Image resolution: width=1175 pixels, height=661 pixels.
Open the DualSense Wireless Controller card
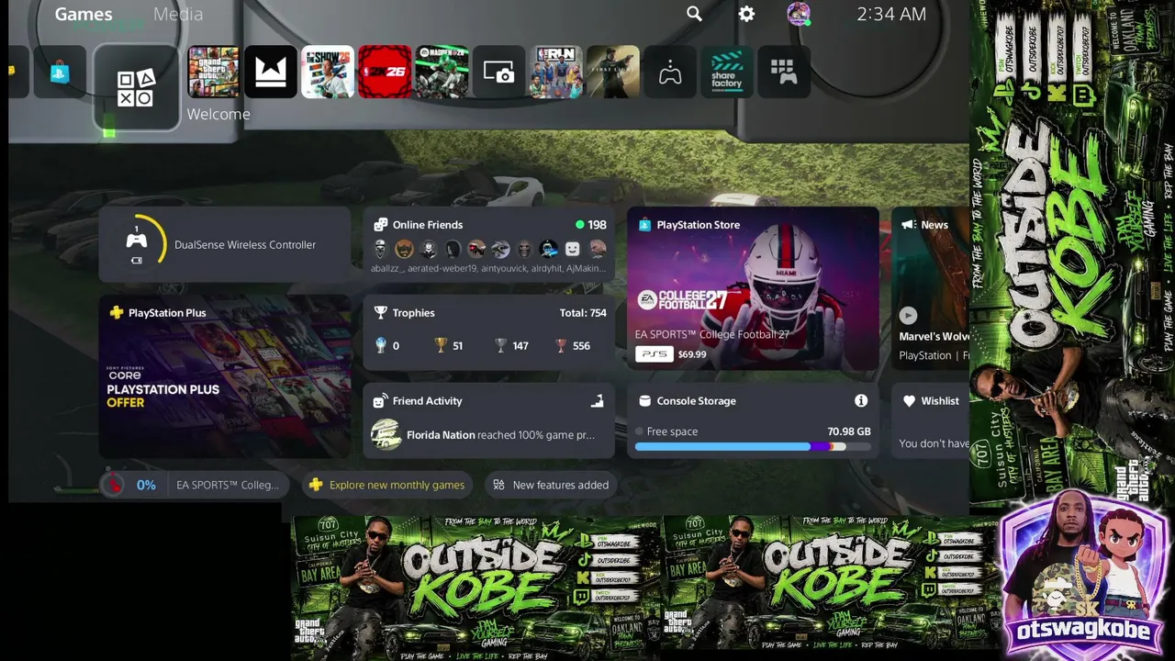coord(224,245)
